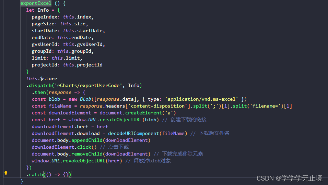Click the gvsUserId: this.gvsUserId line
Image resolution: width=328 pixels, height=185 pixels.
[68, 44]
